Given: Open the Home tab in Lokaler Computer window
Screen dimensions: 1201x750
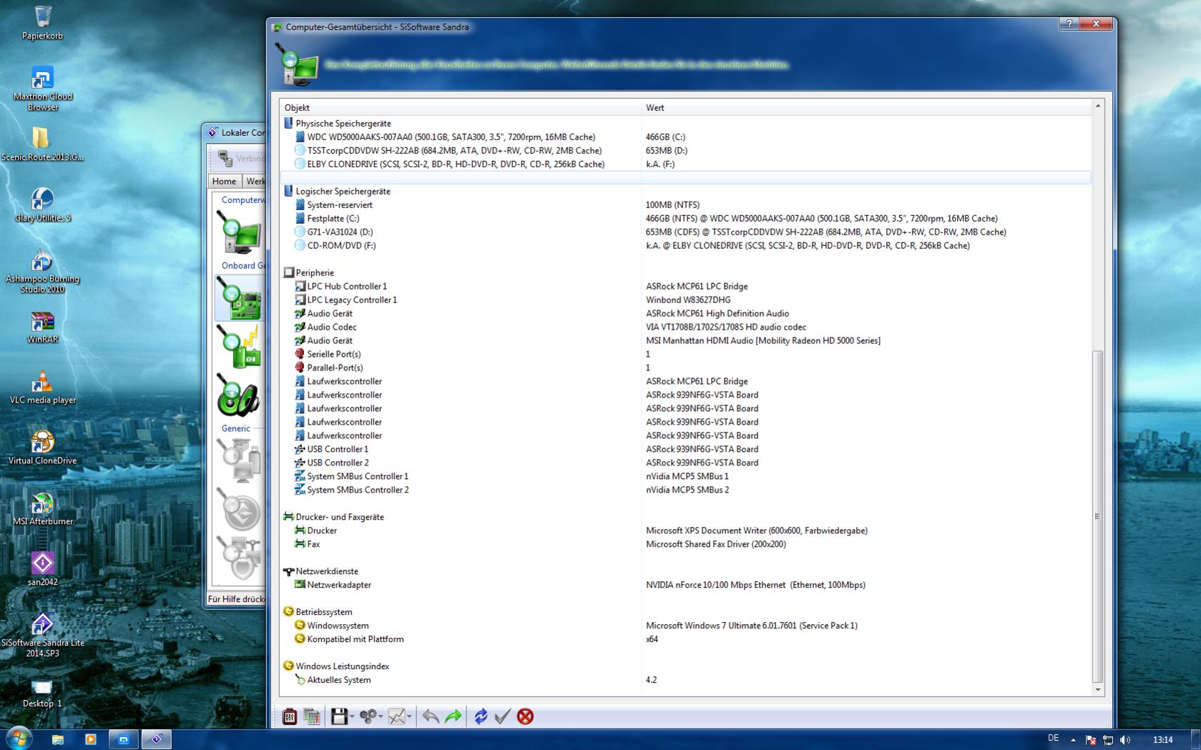Looking at the screenshot, I should (x=224, y=182).
